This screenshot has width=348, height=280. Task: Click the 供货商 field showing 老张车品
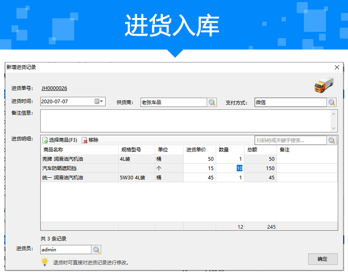(x=174, y=102)
